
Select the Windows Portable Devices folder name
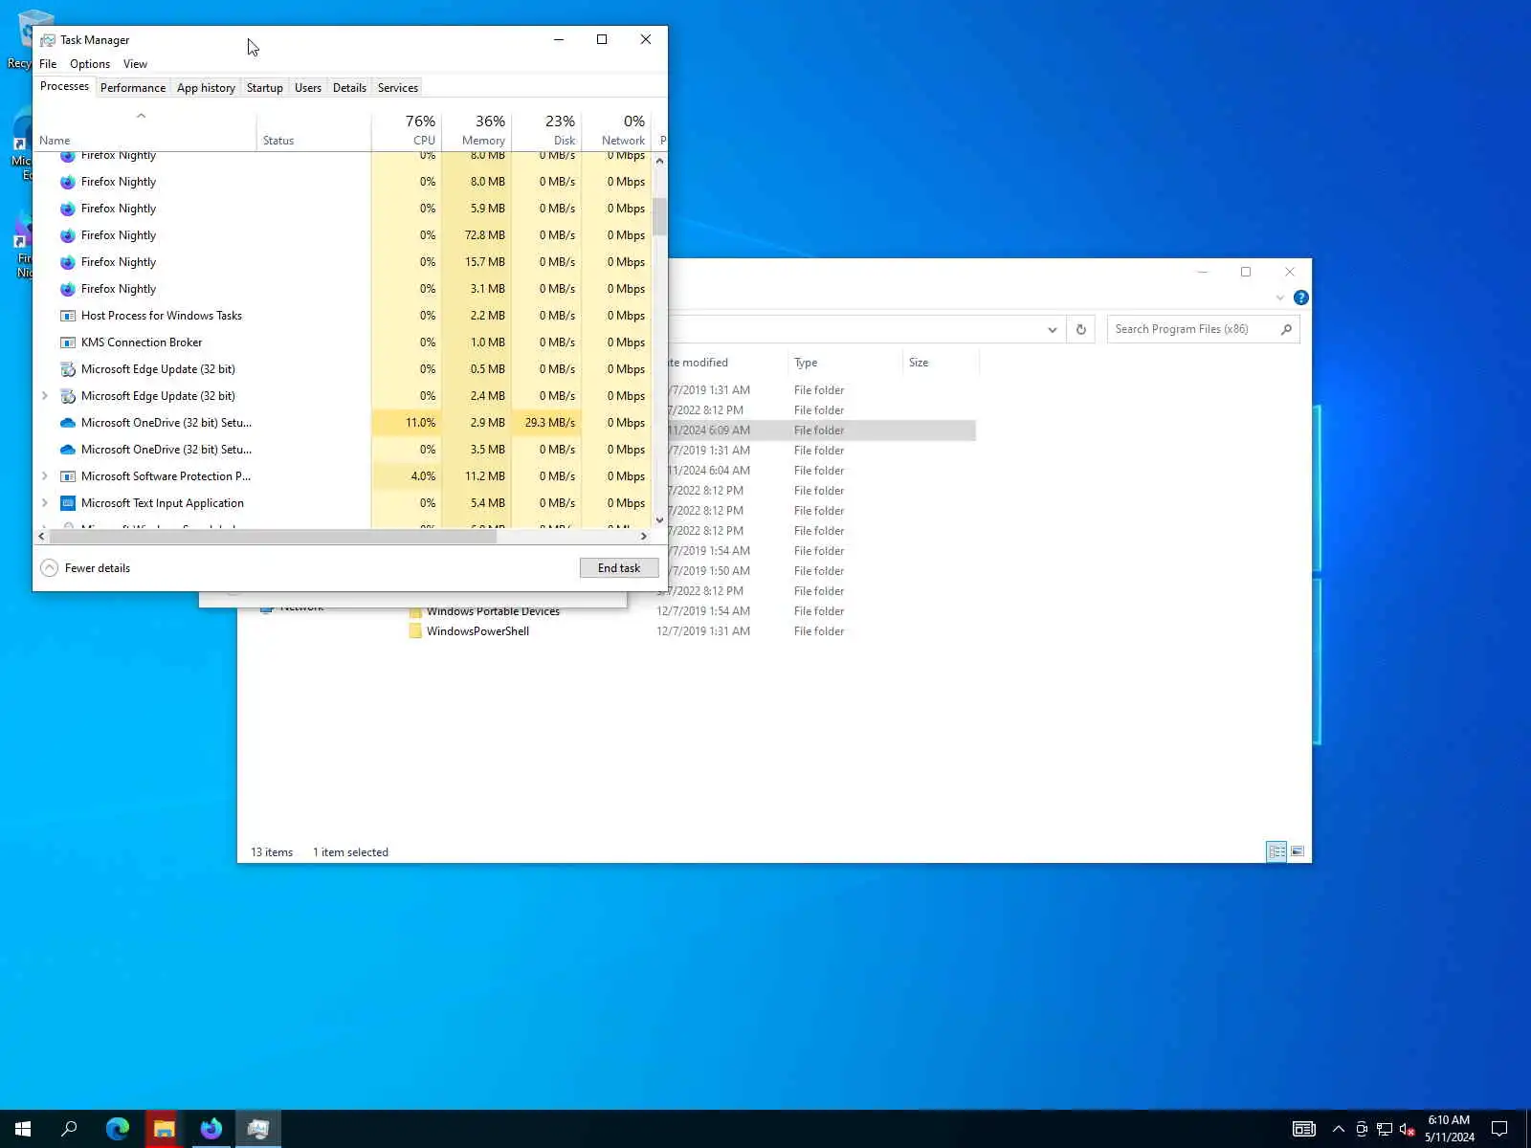coord(493,611)
